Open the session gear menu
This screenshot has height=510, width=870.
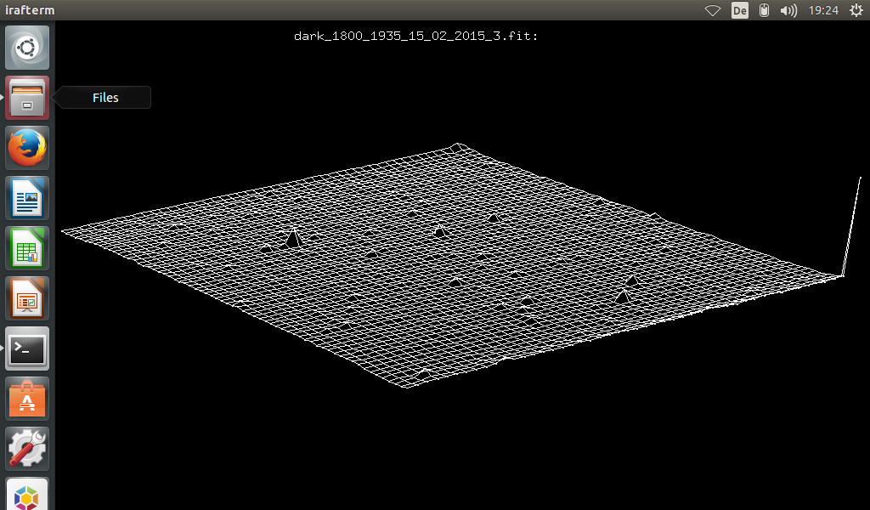[856, 10]
